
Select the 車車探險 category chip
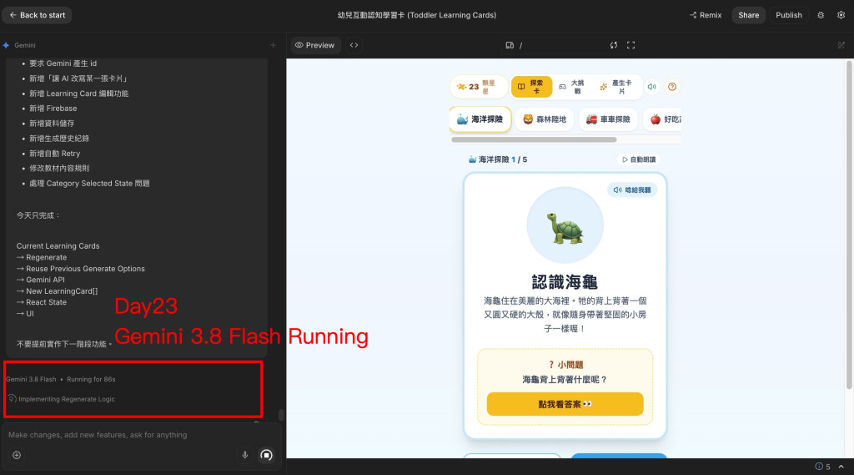(x=608, y=119)
